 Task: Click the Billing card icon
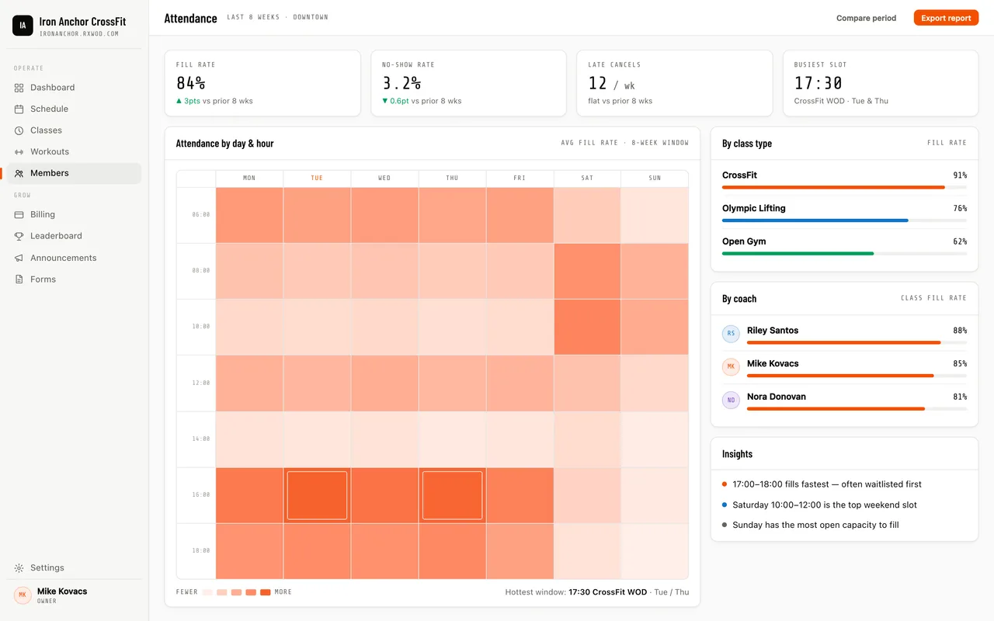point(19,214)
